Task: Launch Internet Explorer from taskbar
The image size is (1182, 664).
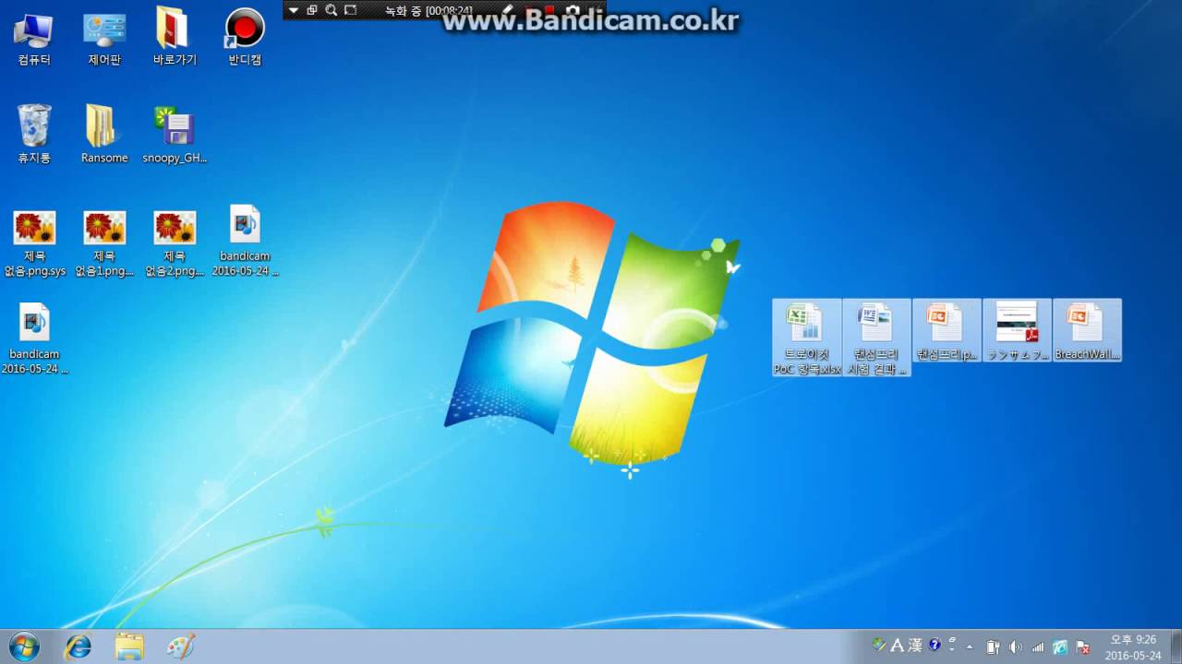Action: [78, 647]
